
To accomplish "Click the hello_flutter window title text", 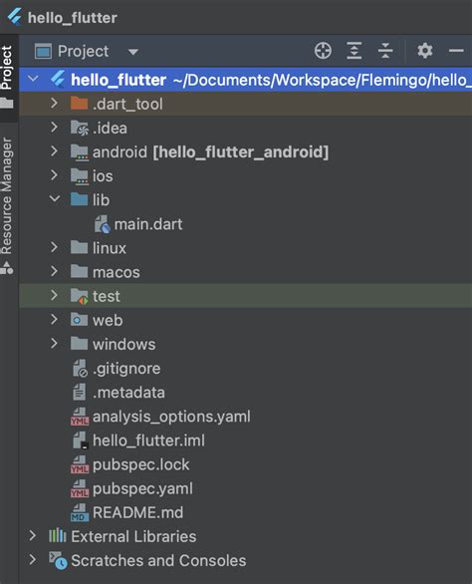I will click(73, 18).
